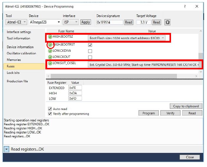Expand the Interface dropdown set to ISP
Viewport: 207px width, 167px height.
(x=71, y=22)
